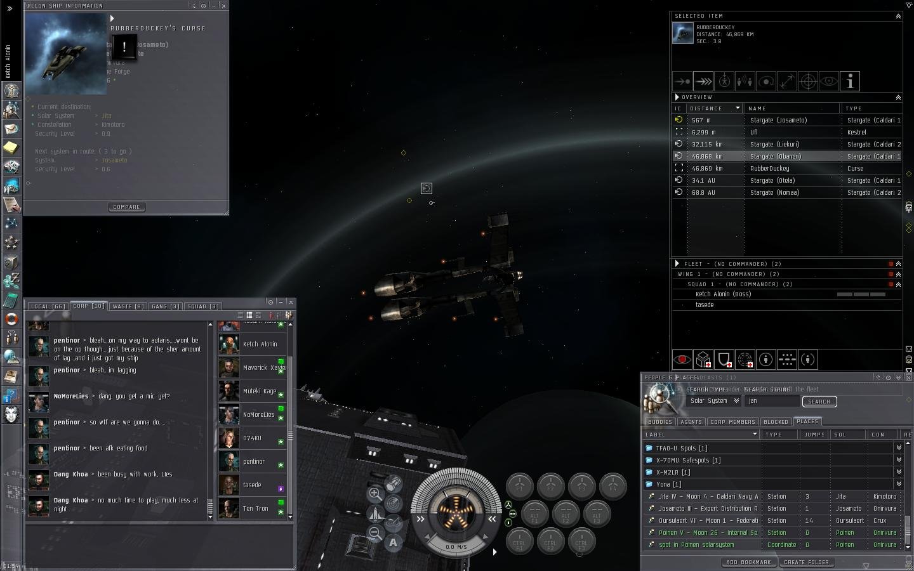Click the target with red cross broadcast icon
Image resolution: width=914 pixels, height=571 pixels.
[745, 360]
